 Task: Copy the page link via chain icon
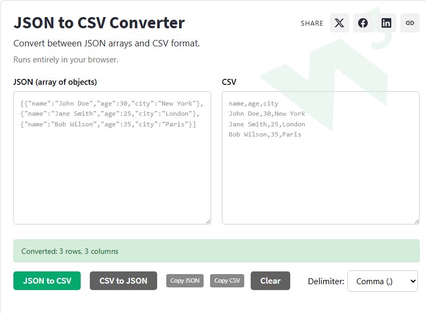tap(410, 23)
